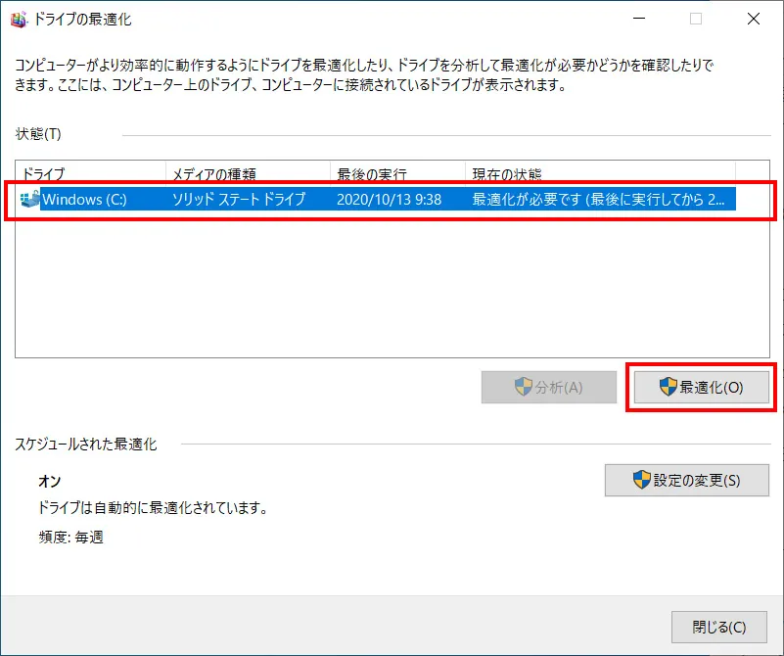The height and width of the screenshot is (656, 784).
Task: Click the Optimize Drives app icon in title bar
Action: coord(18,19)
